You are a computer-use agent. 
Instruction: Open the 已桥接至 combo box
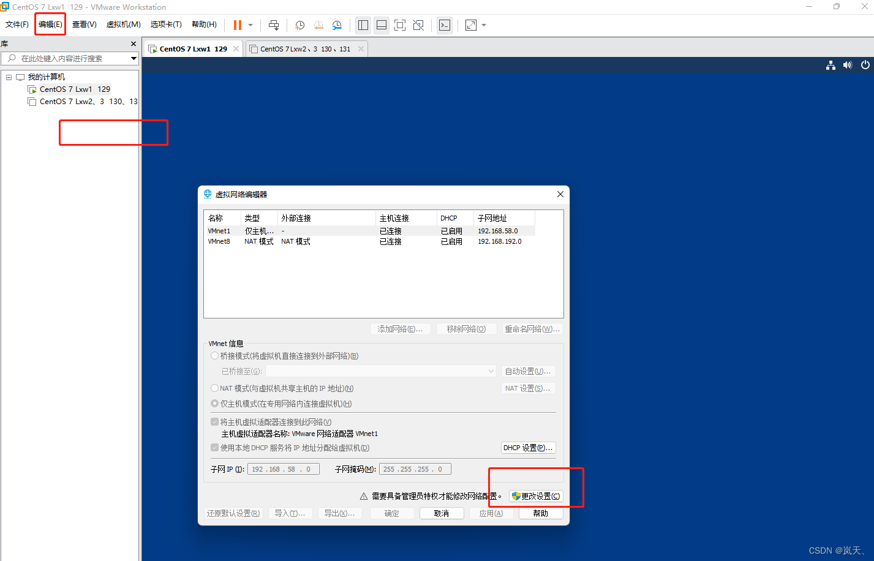(380, 371)
